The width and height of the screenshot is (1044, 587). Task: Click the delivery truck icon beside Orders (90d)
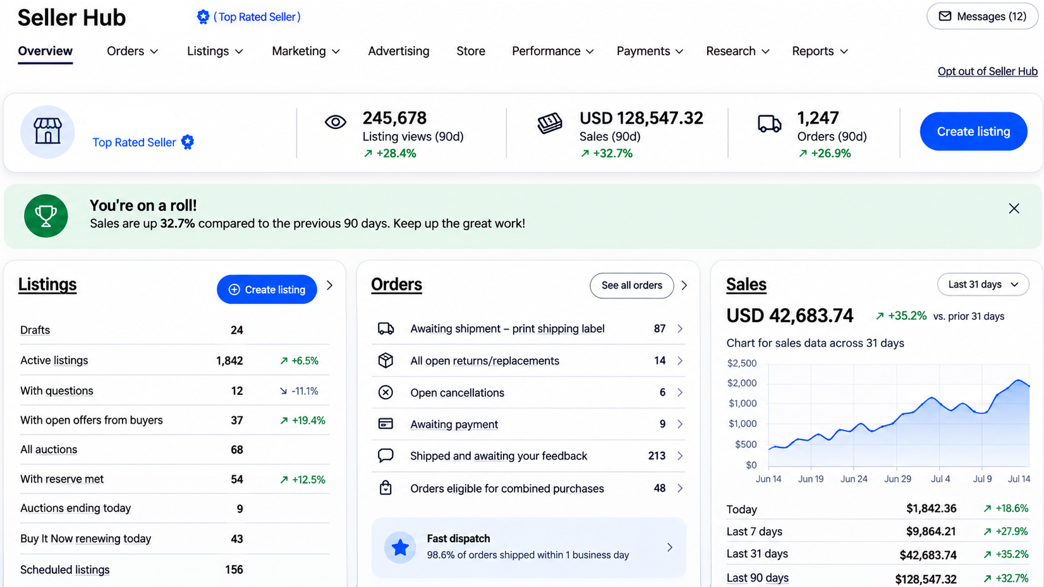tap(769, 124)
